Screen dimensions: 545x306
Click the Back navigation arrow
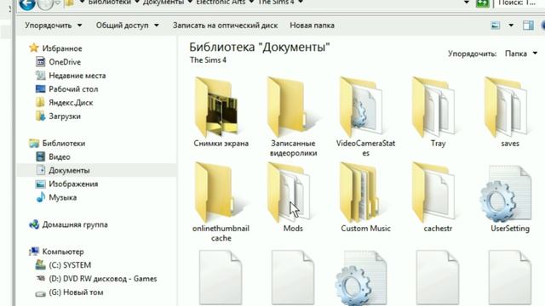[27, 3]
